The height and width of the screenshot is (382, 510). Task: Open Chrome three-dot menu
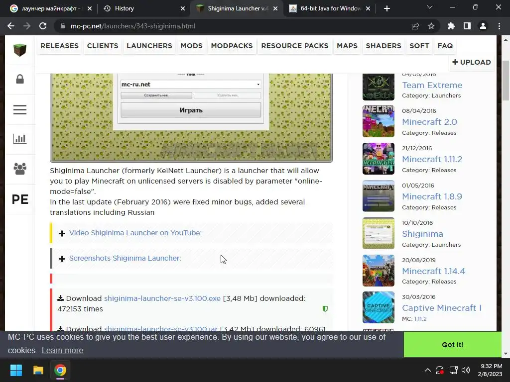pos(499,26)
